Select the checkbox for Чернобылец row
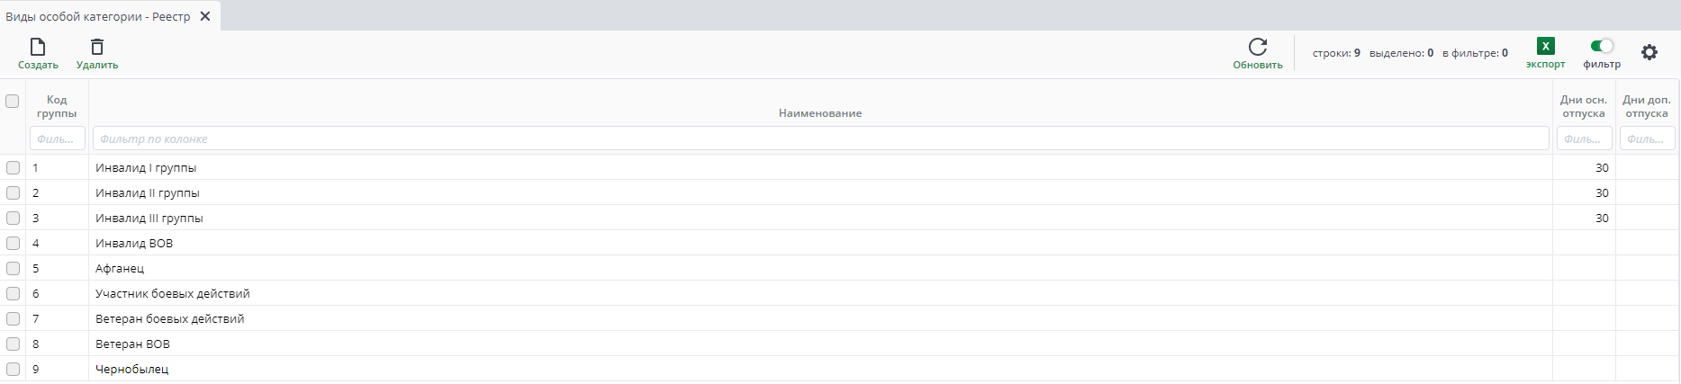 13,369
